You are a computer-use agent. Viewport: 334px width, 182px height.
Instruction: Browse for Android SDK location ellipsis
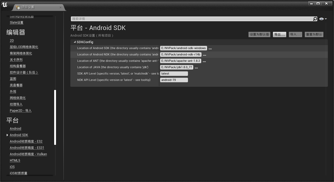tap(210, 49)
